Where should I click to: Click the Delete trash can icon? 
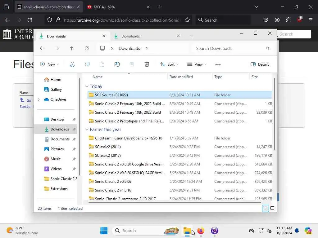coord(147,64)
